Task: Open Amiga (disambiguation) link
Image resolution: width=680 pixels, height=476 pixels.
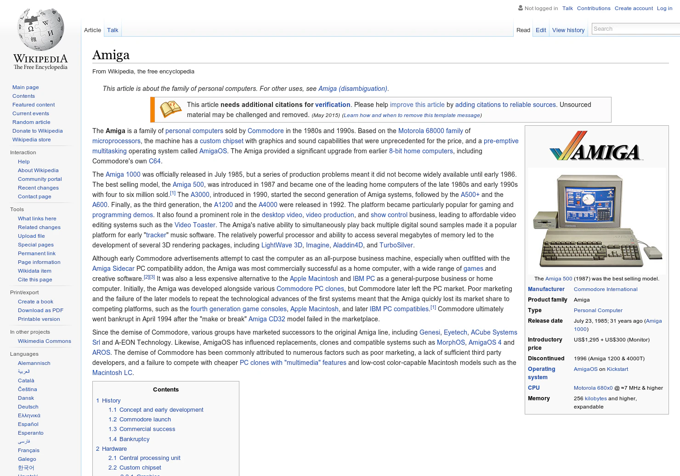Action: [353, 89]
